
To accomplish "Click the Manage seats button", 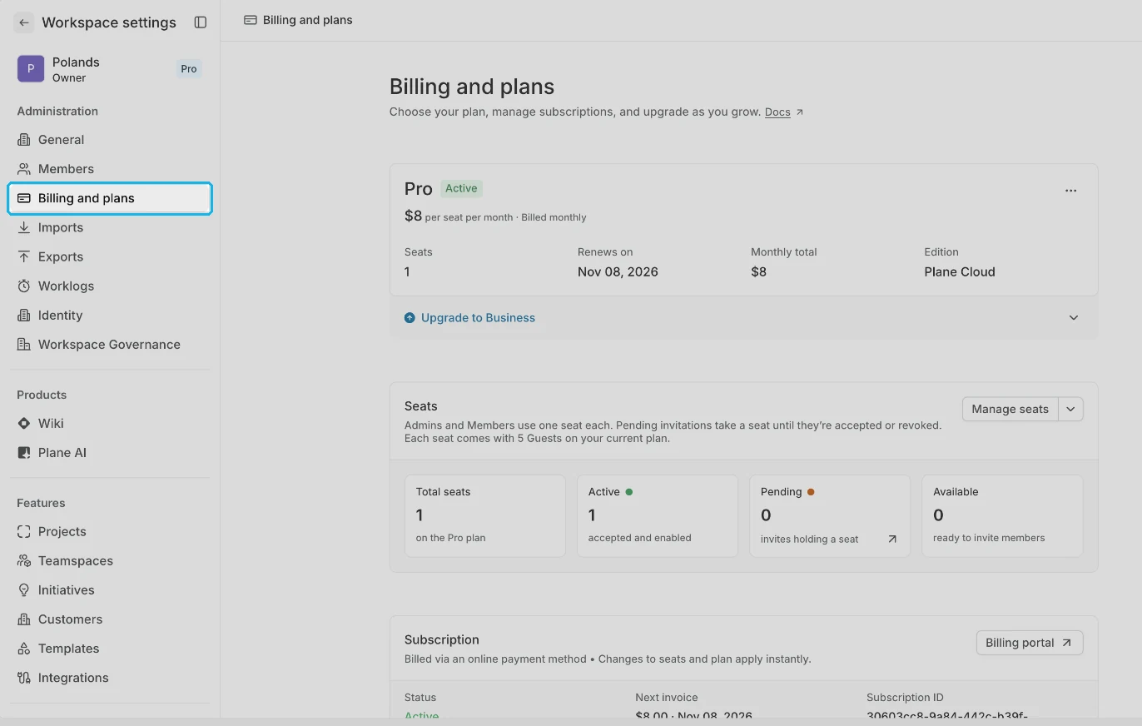I will click(1010, 409).
